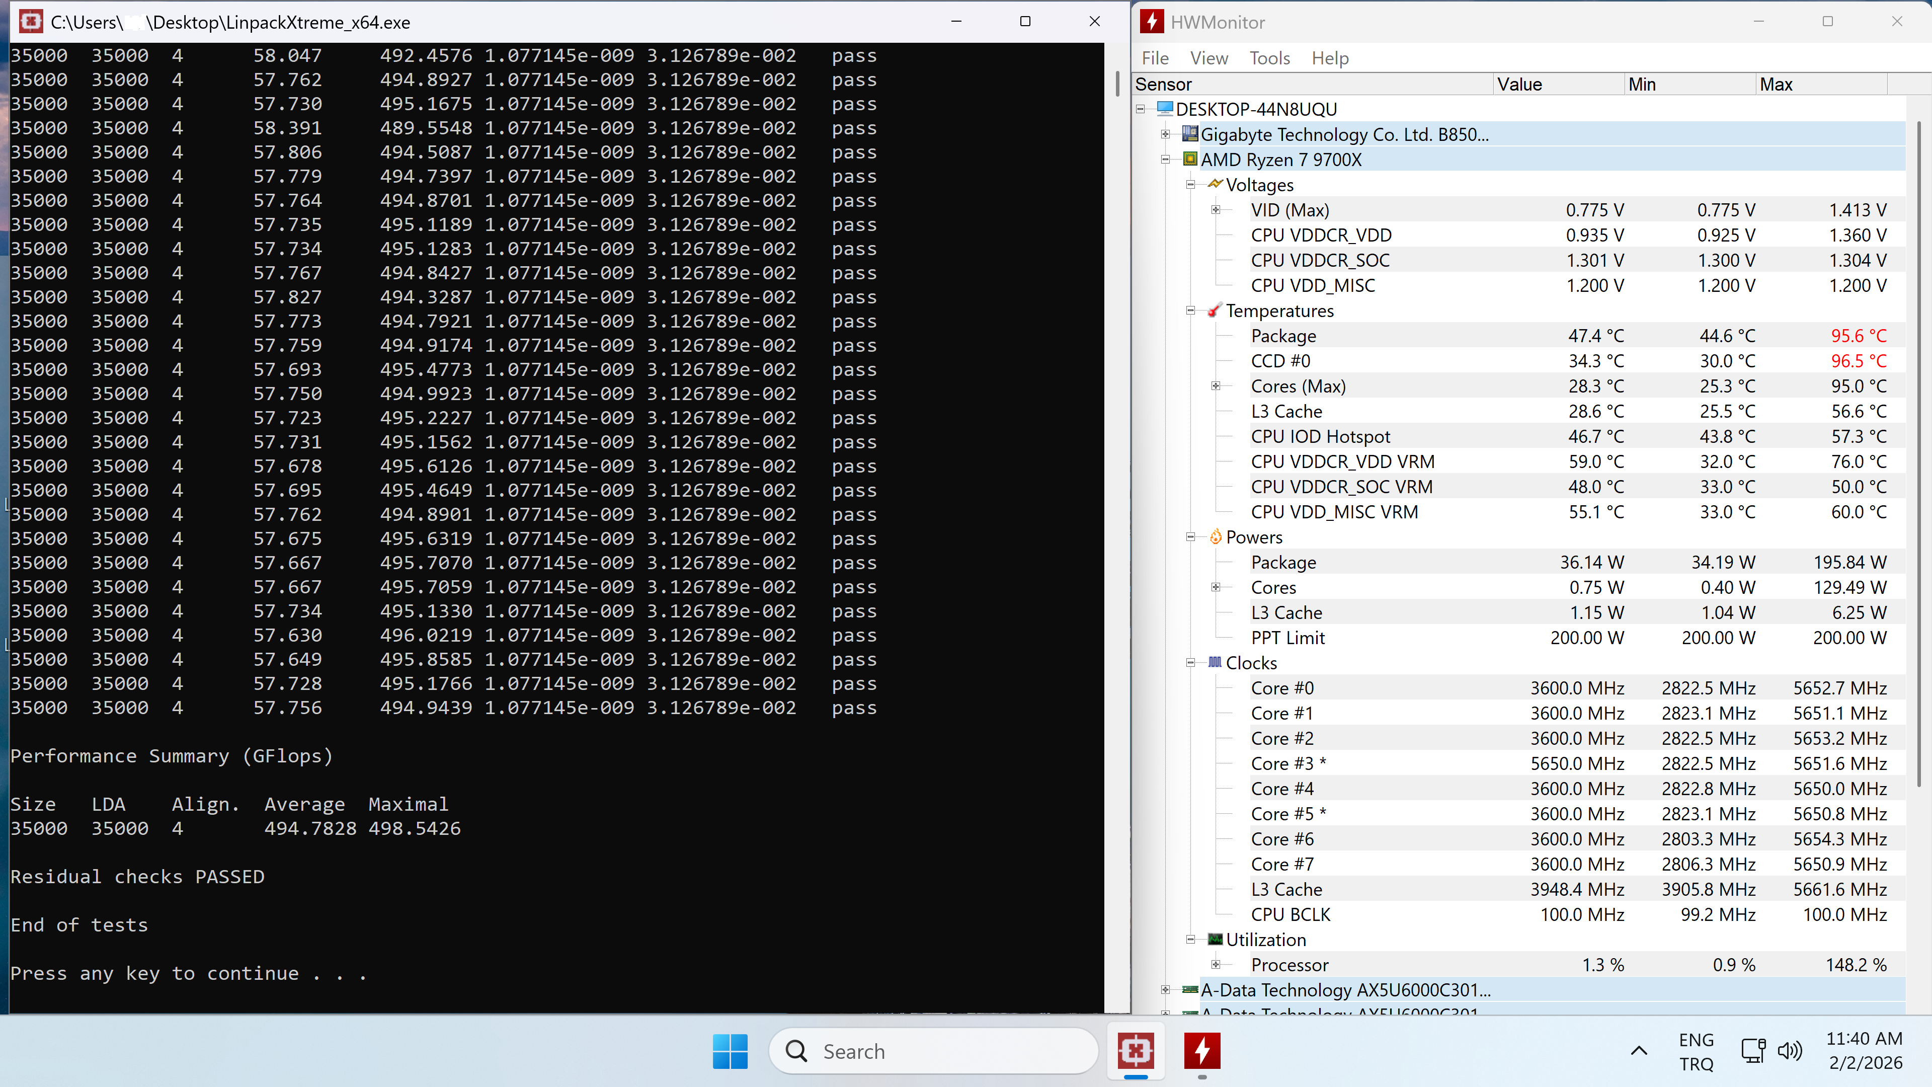Click the Value column header
The width and height of the screenshot is (1932, 1087).
tap(1559, 84)
